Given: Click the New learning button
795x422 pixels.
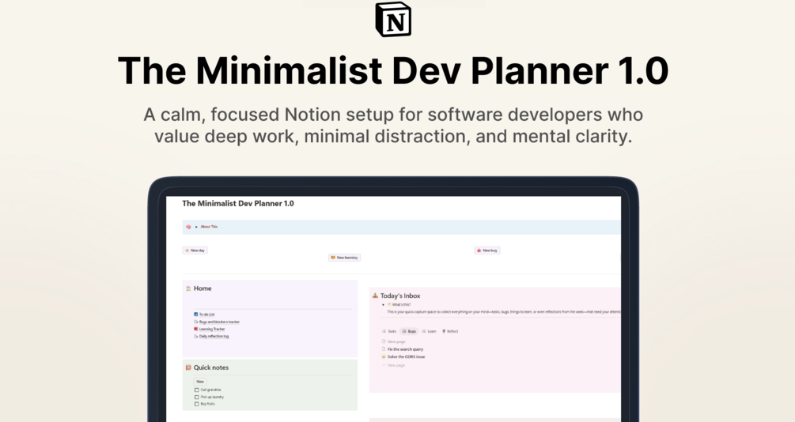Looking at the screenshot, I should (344, 258).
